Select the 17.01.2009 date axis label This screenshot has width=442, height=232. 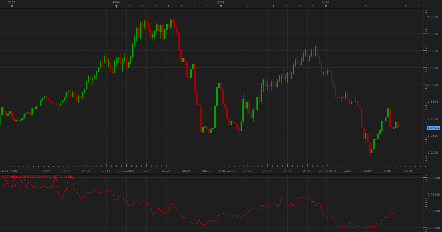click(227, 171)
